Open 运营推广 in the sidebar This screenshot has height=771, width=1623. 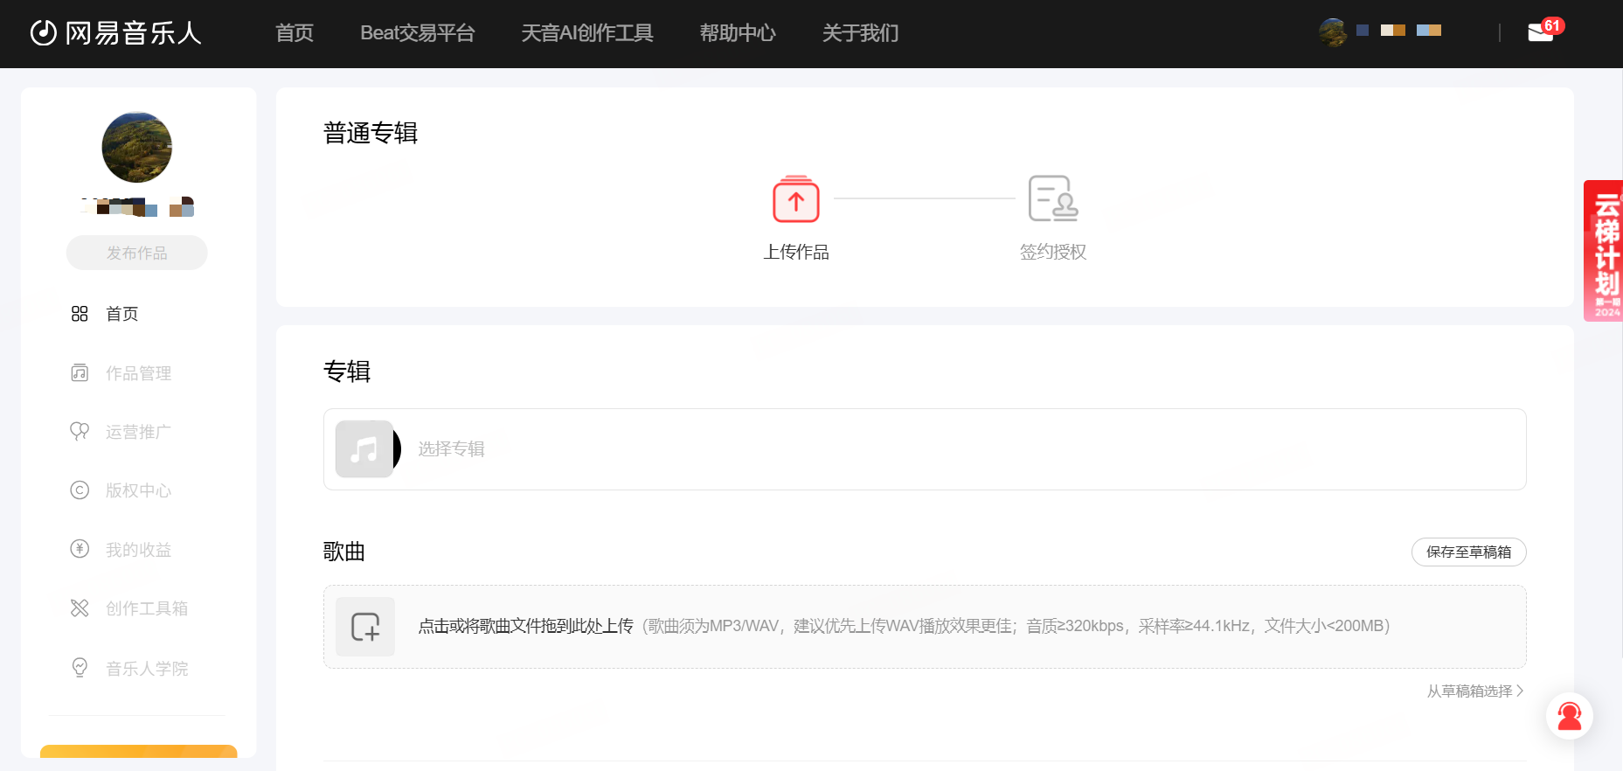(x=138, y=432)
